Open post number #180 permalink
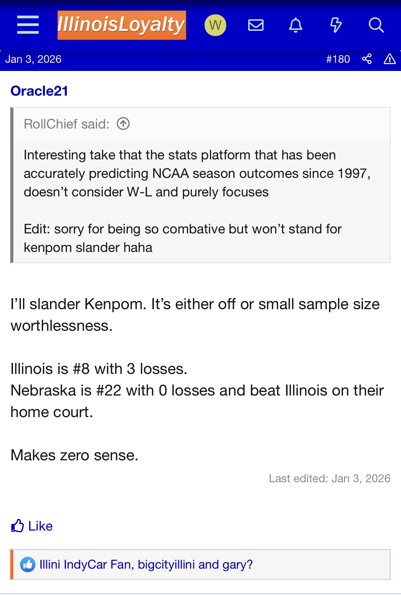 click(x=338, y=59)
